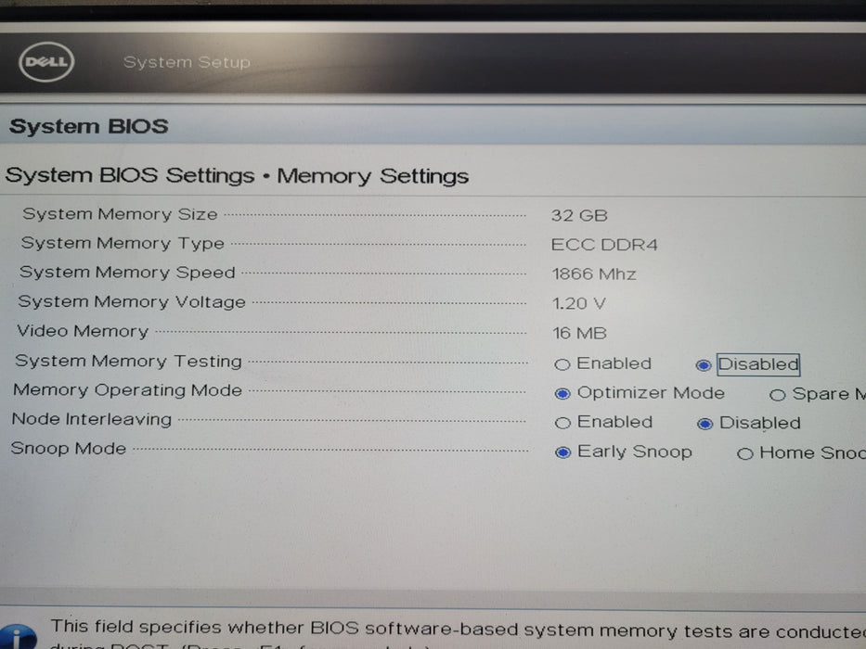Screen dimensions: 866x649
Task: Select the System Memory Speed label
Action: point(127,273)
